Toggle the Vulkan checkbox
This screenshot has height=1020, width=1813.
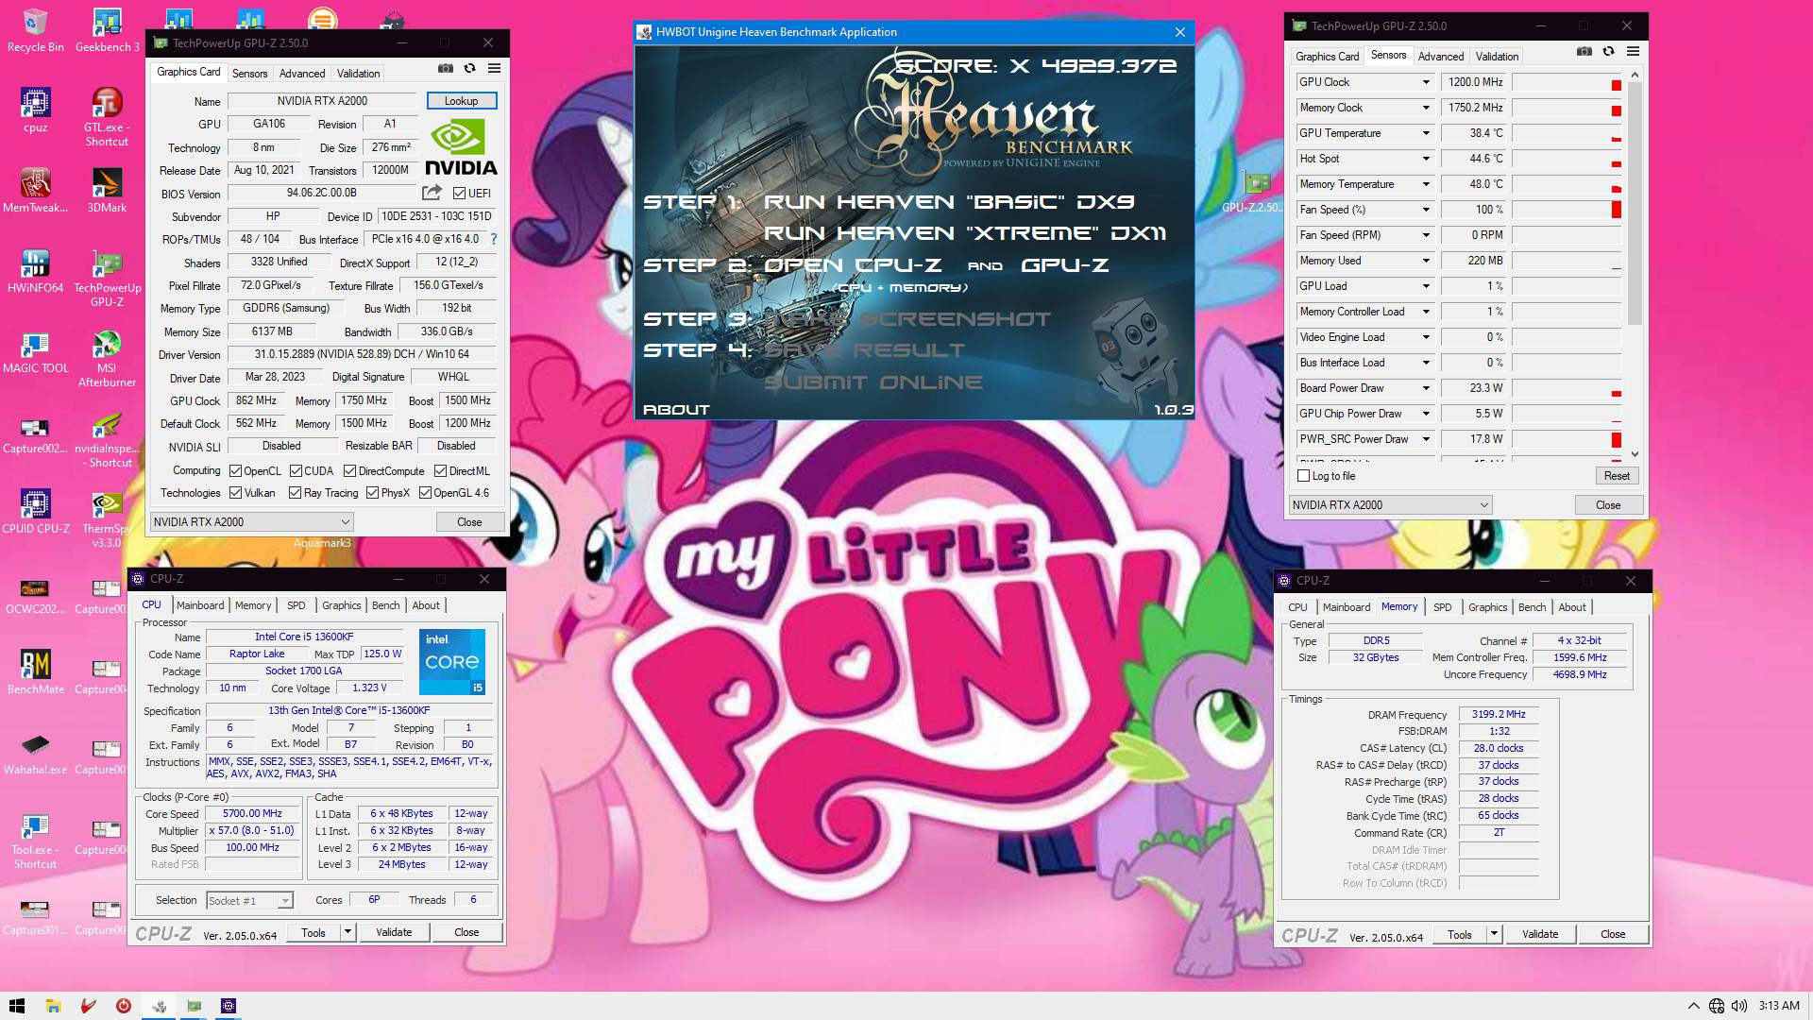[x=236, y=492]
